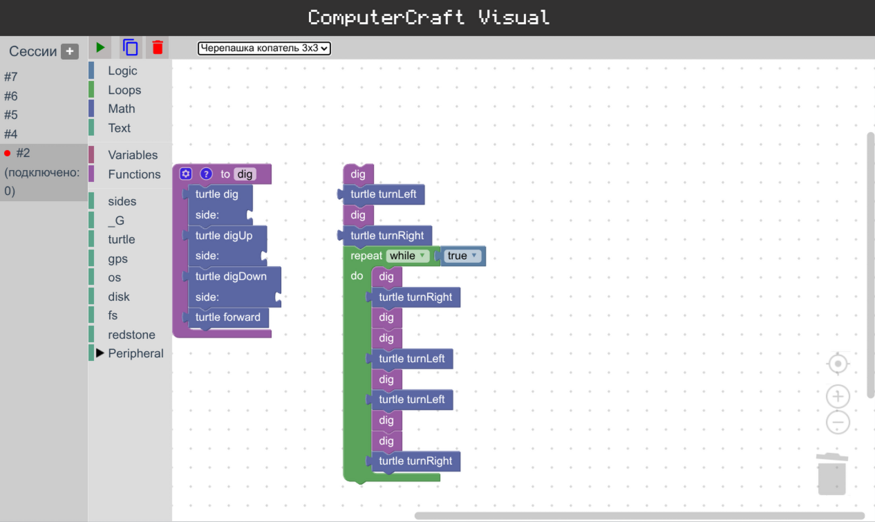Open the turtle toolbox category

[x=129, y=239]
